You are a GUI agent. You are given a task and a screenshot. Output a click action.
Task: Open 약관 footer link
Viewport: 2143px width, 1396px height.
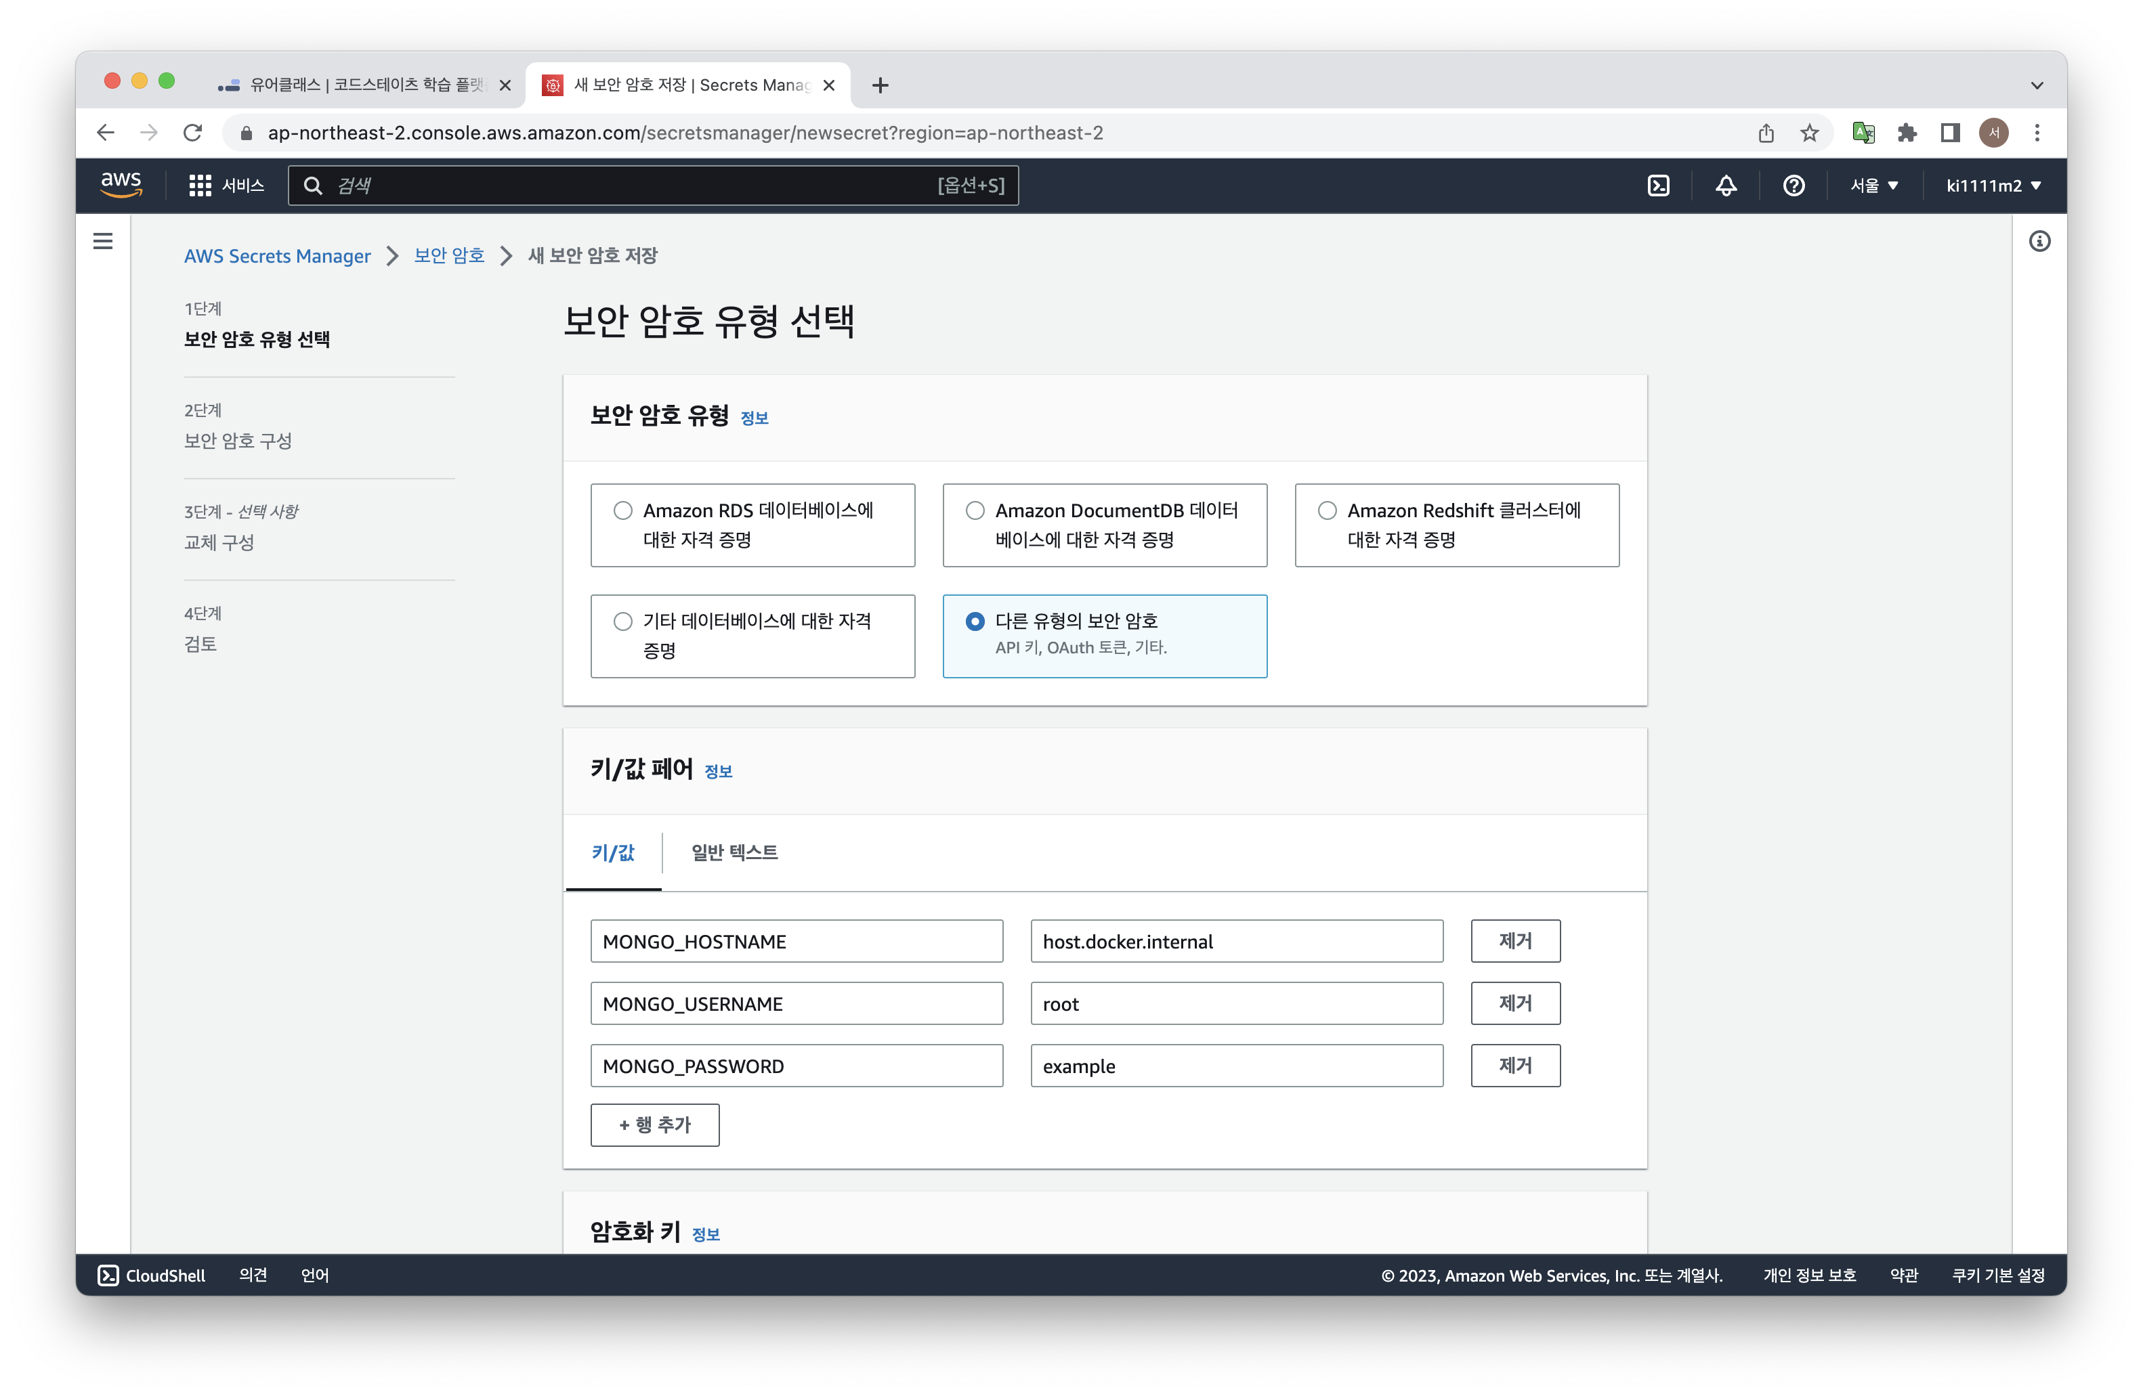[x=1903, y=1275]
